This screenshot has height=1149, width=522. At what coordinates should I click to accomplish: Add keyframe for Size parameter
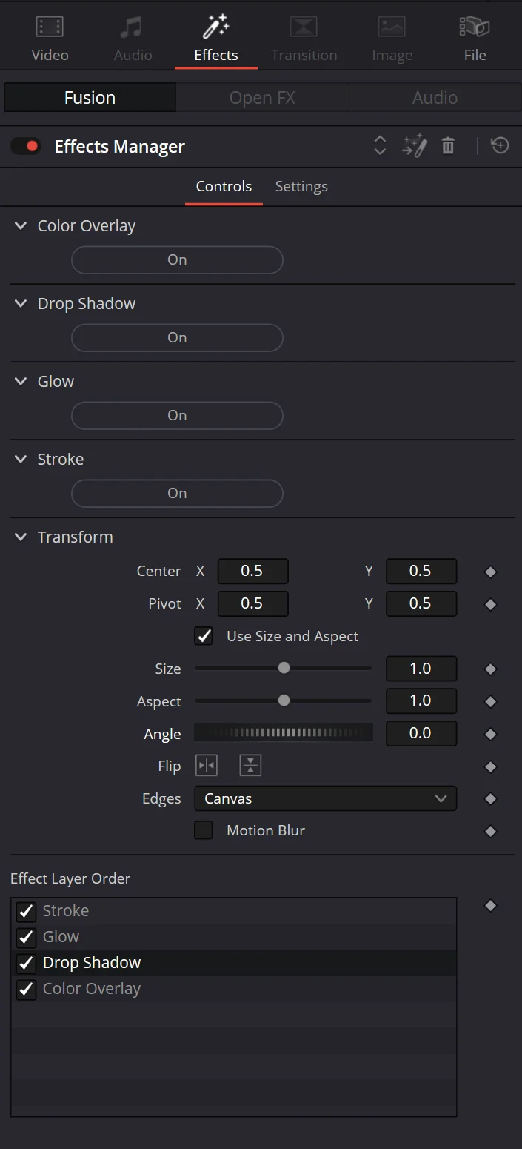pyautogui.click(x=490, y=669)
